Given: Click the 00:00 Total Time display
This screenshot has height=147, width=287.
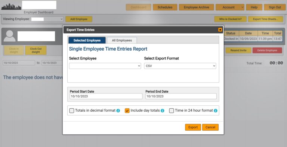Looking at the screenshot, I should tap(276, 63).
